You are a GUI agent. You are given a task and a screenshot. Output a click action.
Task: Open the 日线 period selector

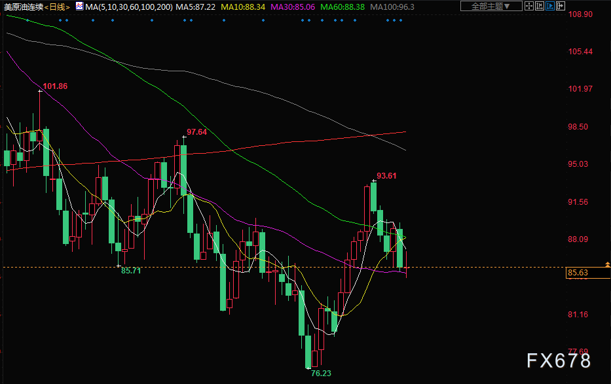coord(57,7)
